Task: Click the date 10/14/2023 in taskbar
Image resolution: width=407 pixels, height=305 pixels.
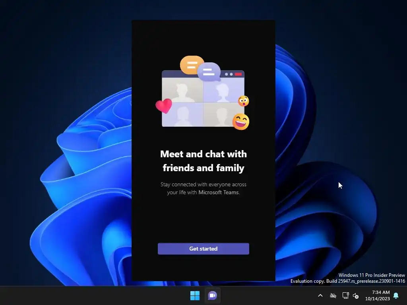Action: tap(378, 299)
